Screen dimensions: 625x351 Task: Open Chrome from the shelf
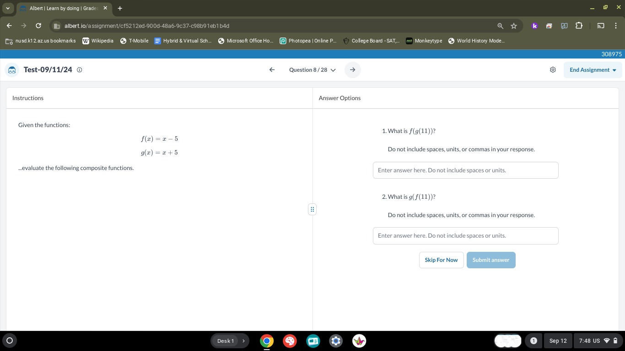267,341
